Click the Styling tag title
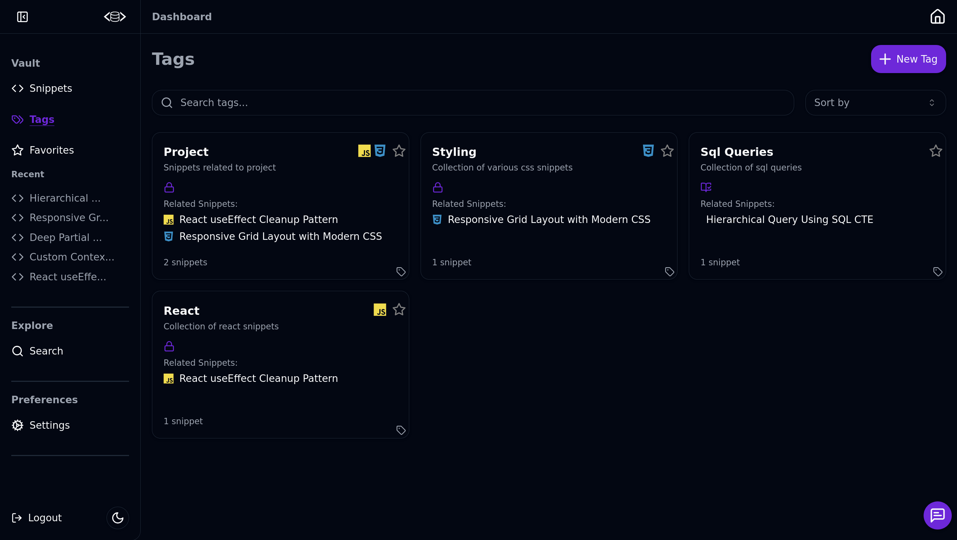 point(454,152)
